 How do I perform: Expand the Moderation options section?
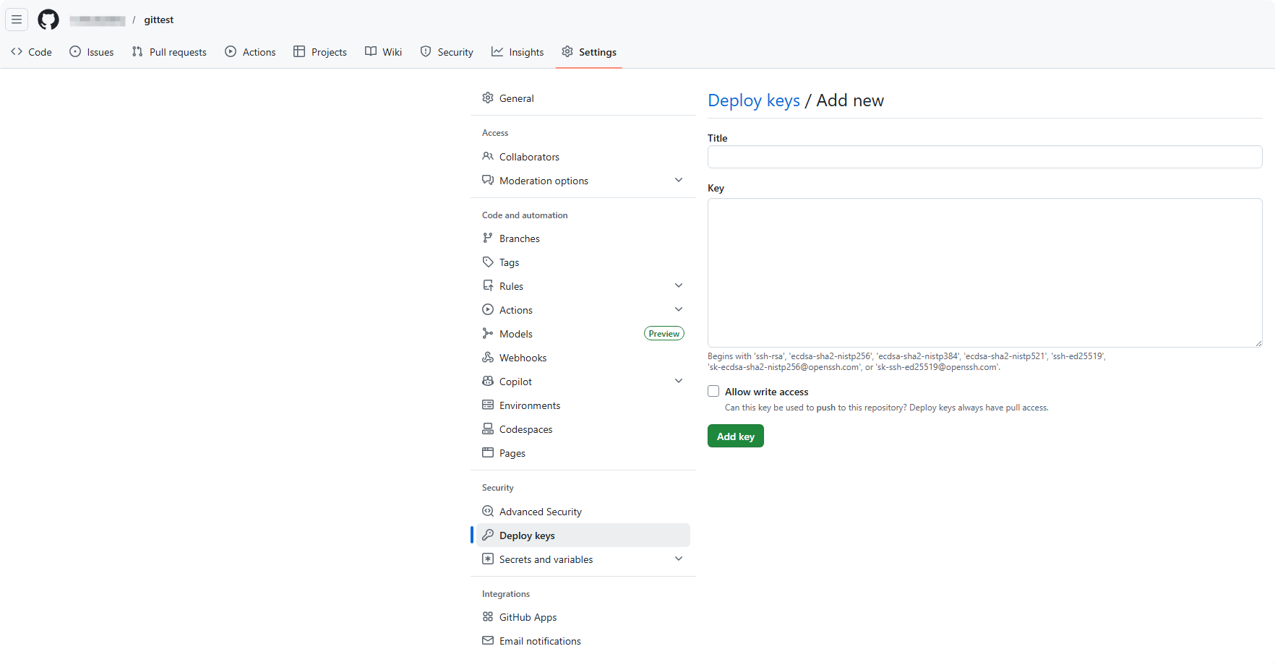tap(678, 180)
